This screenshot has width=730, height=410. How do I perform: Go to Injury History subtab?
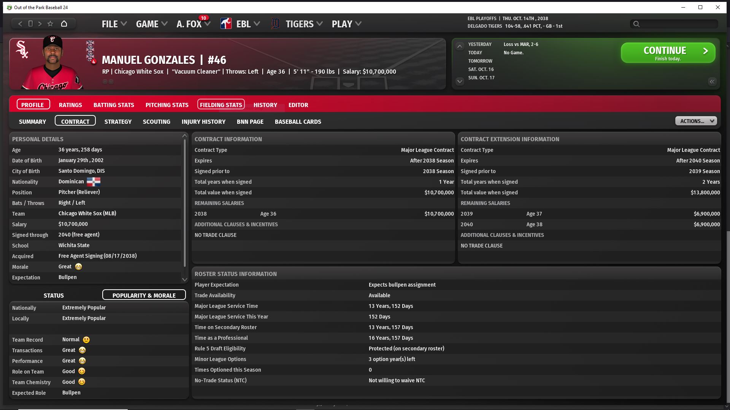[x=203, y=121]
